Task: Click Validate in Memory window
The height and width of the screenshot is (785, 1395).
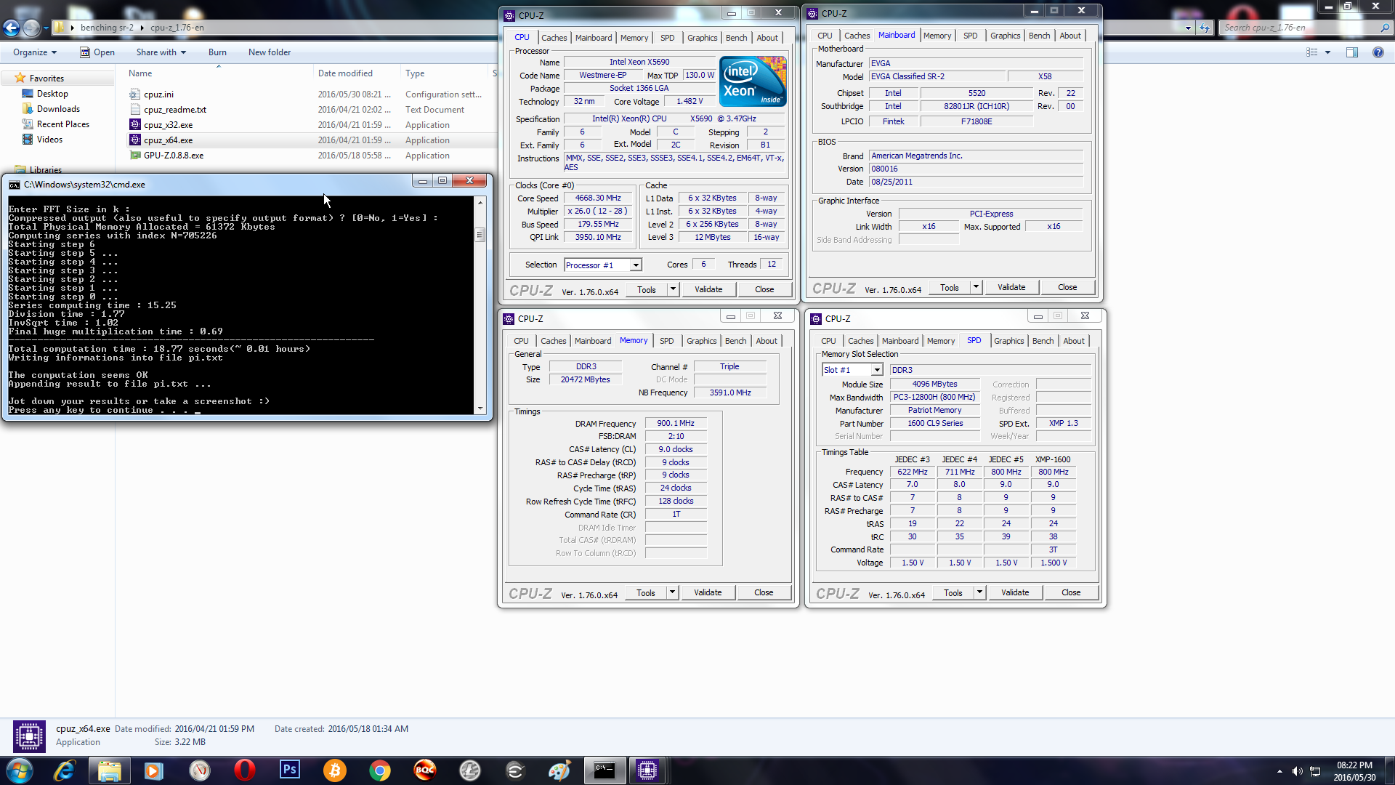Action: pyautogui.click(x=708, y=592)
